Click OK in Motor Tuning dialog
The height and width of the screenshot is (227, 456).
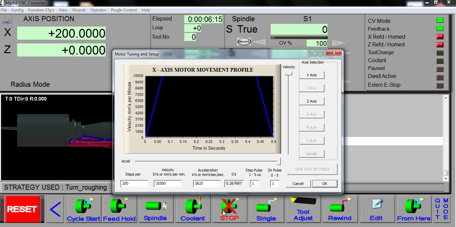[325, 184]
